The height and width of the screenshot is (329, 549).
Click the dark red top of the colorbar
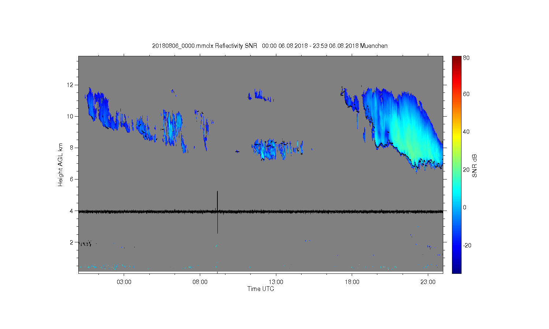[456, 59]
